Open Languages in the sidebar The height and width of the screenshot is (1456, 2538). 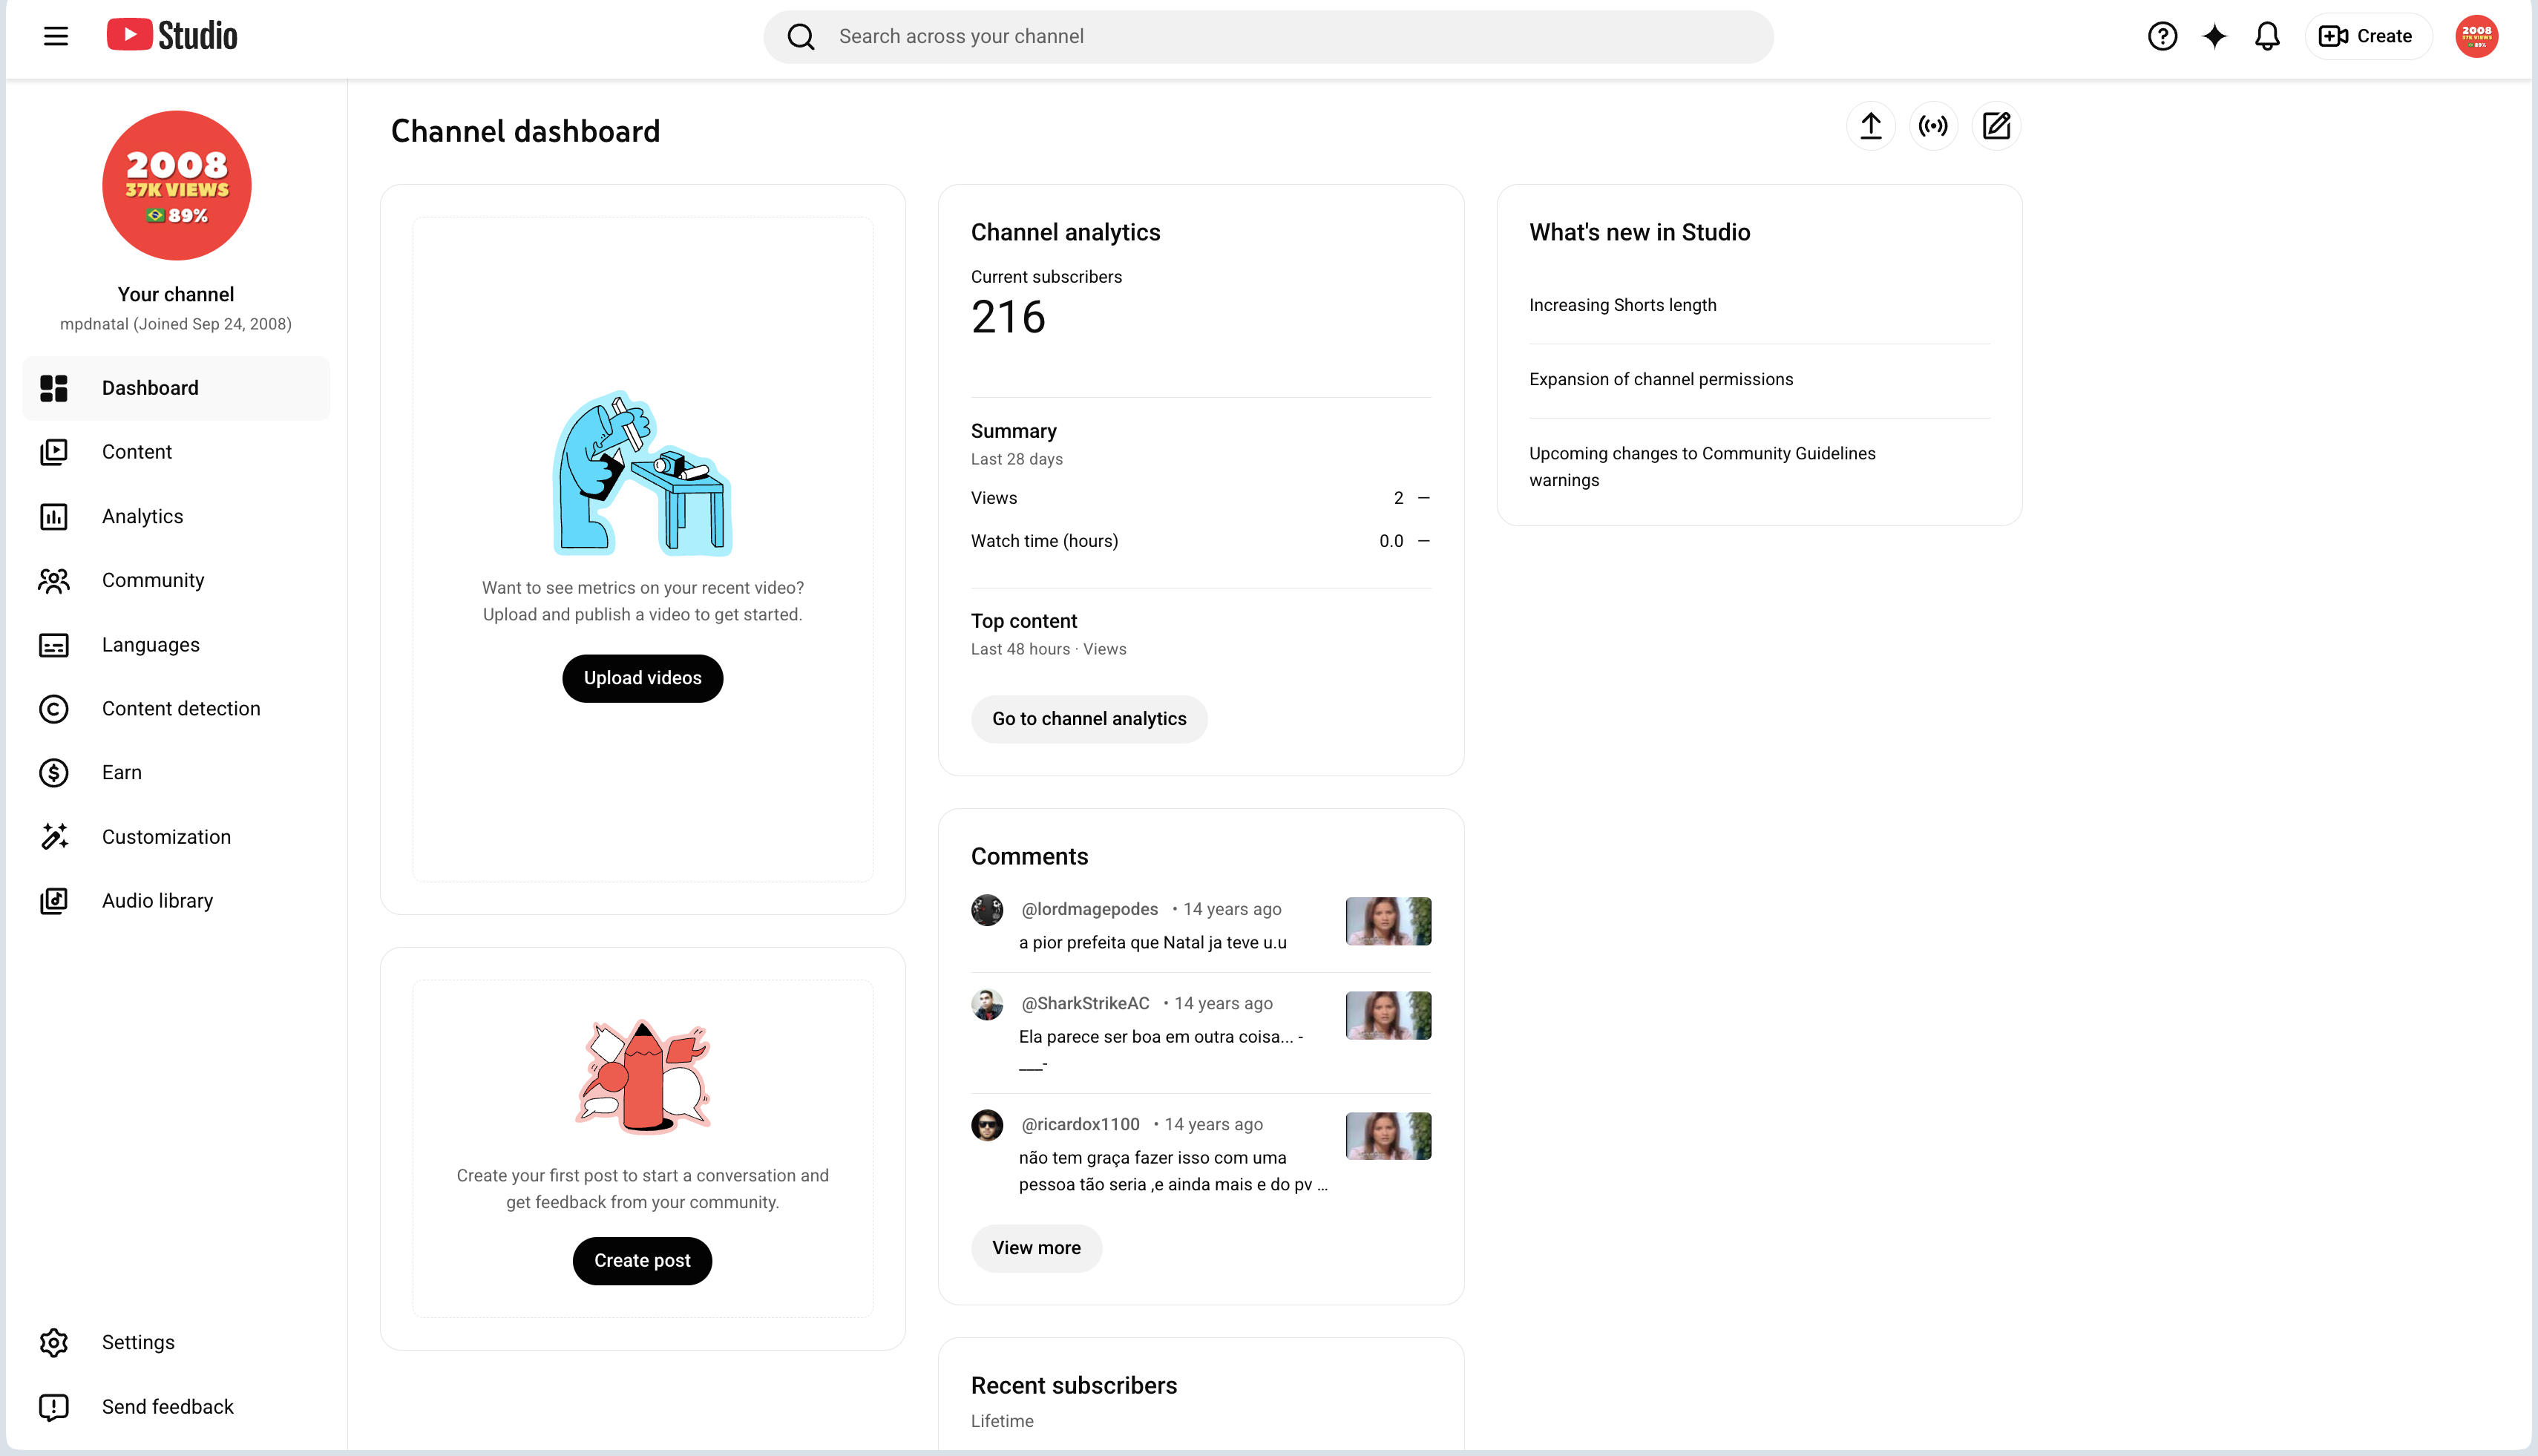(x=176, y=645)
